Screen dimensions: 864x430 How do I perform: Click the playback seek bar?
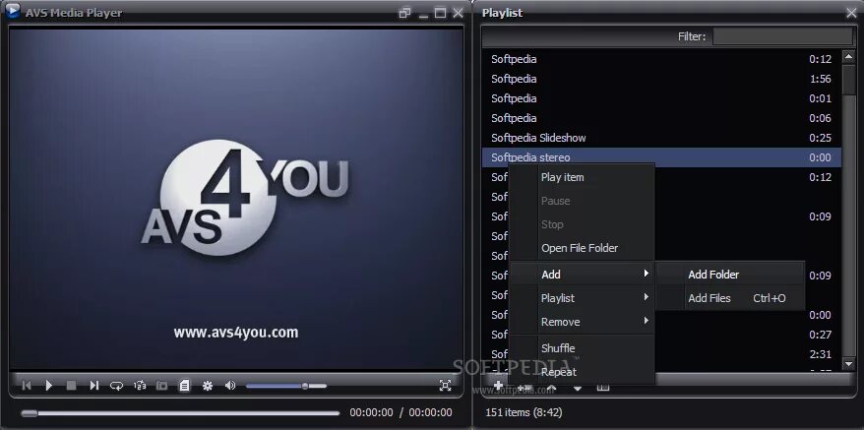(x=180, y=413)
